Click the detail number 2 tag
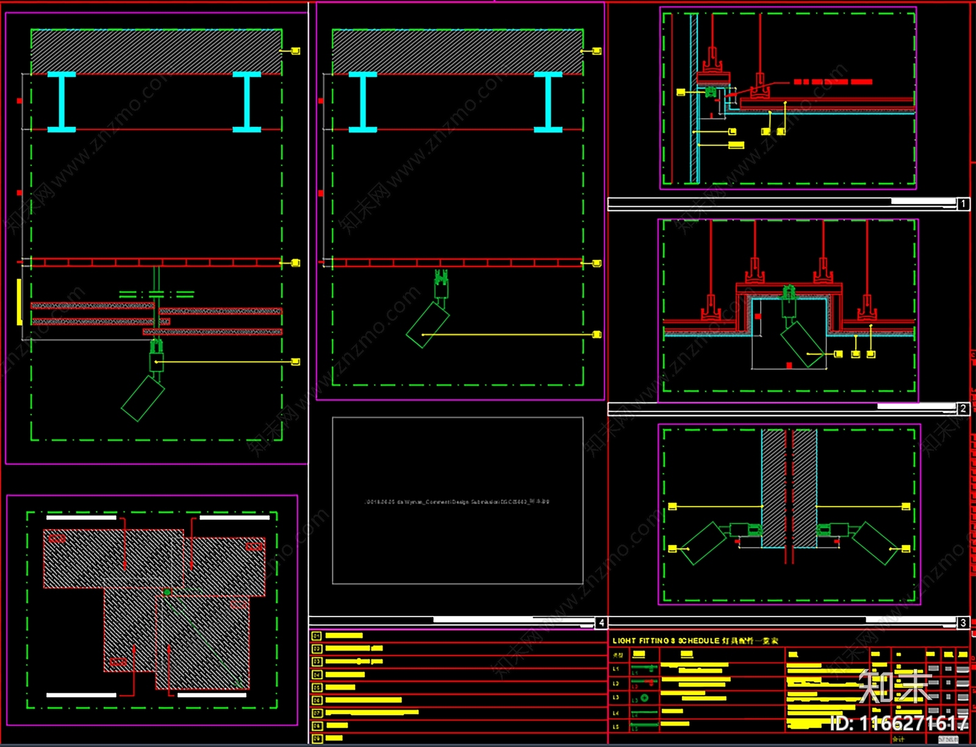976x747 pixels. pyautogui.click(x=963, y=409)
